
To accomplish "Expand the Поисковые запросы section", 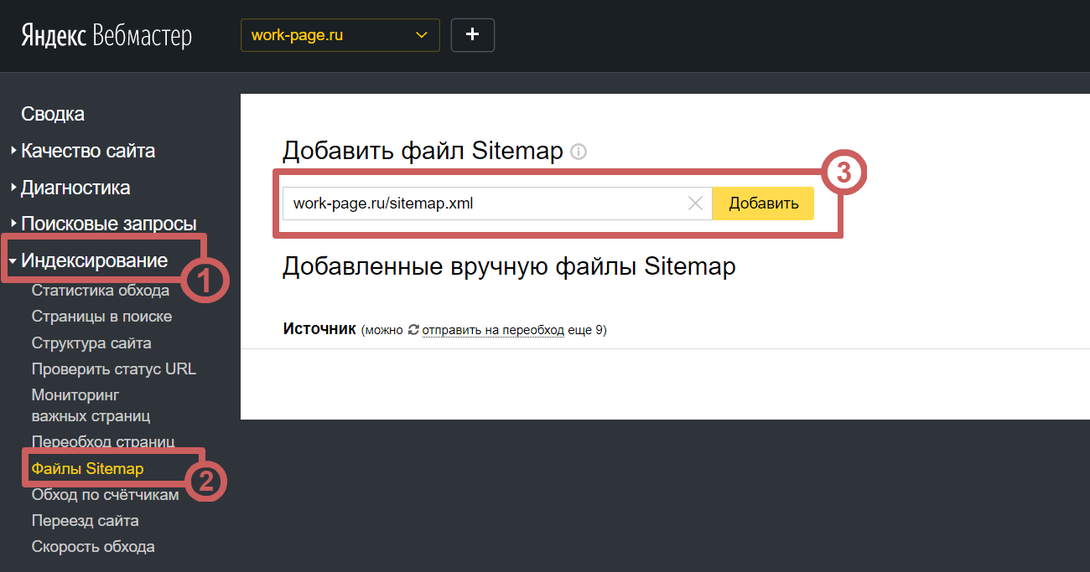I will click(108, 224).
